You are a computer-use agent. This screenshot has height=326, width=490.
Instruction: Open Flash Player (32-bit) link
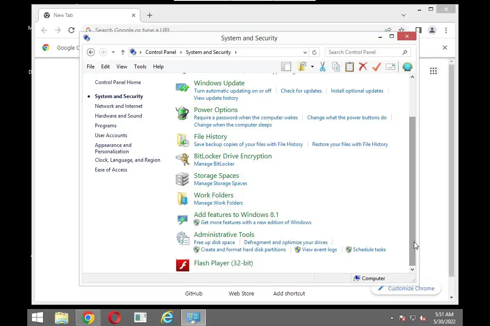pyautogui.click(x=223, y=263)
